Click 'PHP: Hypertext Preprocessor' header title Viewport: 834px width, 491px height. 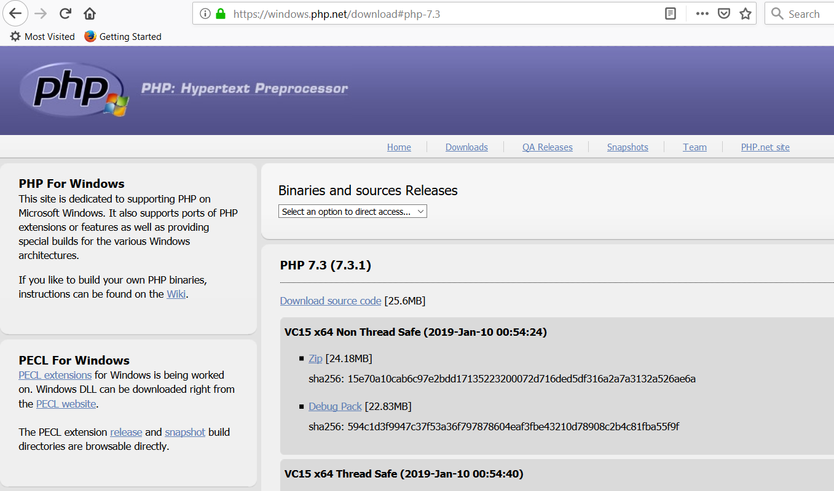tap(245, 88)
